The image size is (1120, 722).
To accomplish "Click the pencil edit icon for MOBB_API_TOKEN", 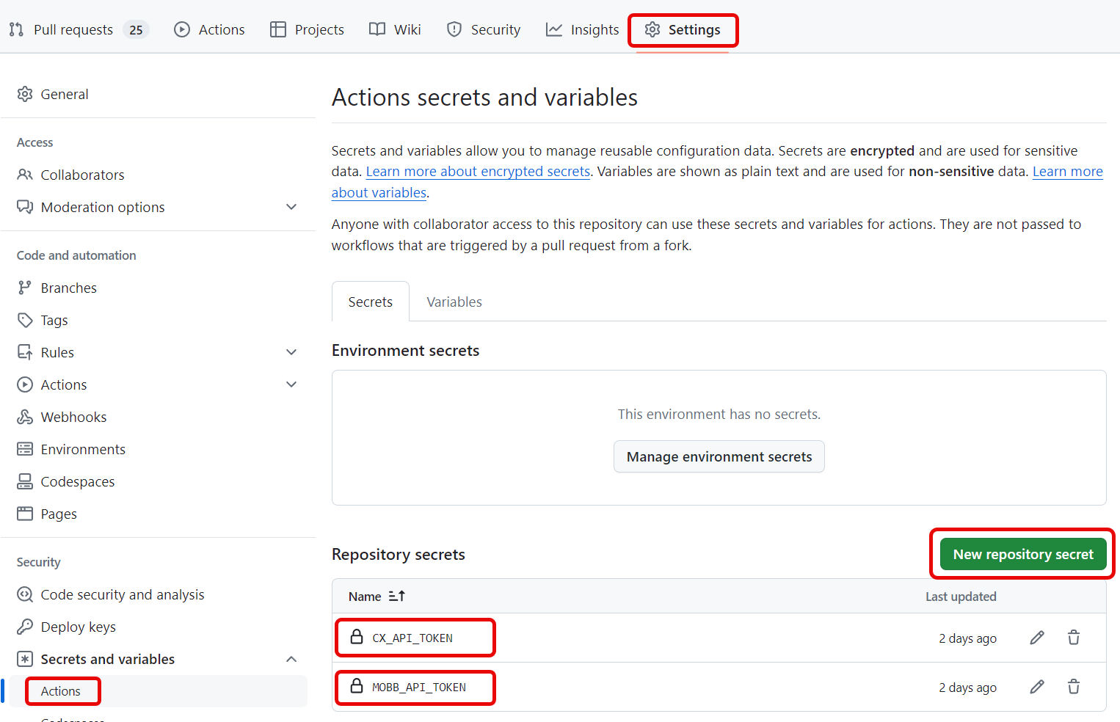I will (1036, 687).
